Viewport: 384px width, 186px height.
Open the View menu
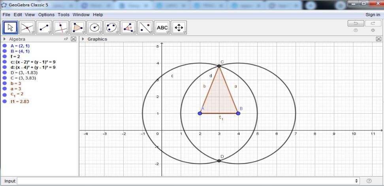click(30, 15)
